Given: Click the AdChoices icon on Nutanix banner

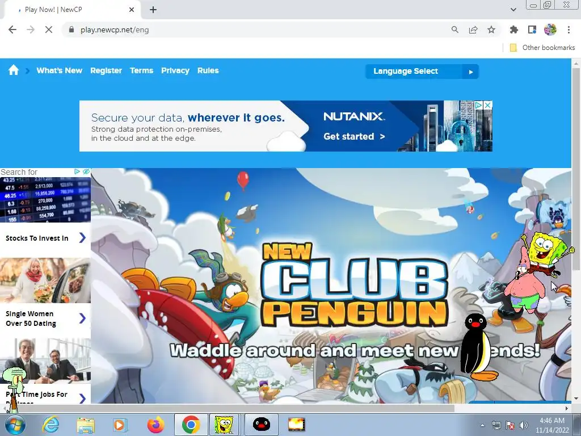Looking at the screenshot, I should pos(478,105).
